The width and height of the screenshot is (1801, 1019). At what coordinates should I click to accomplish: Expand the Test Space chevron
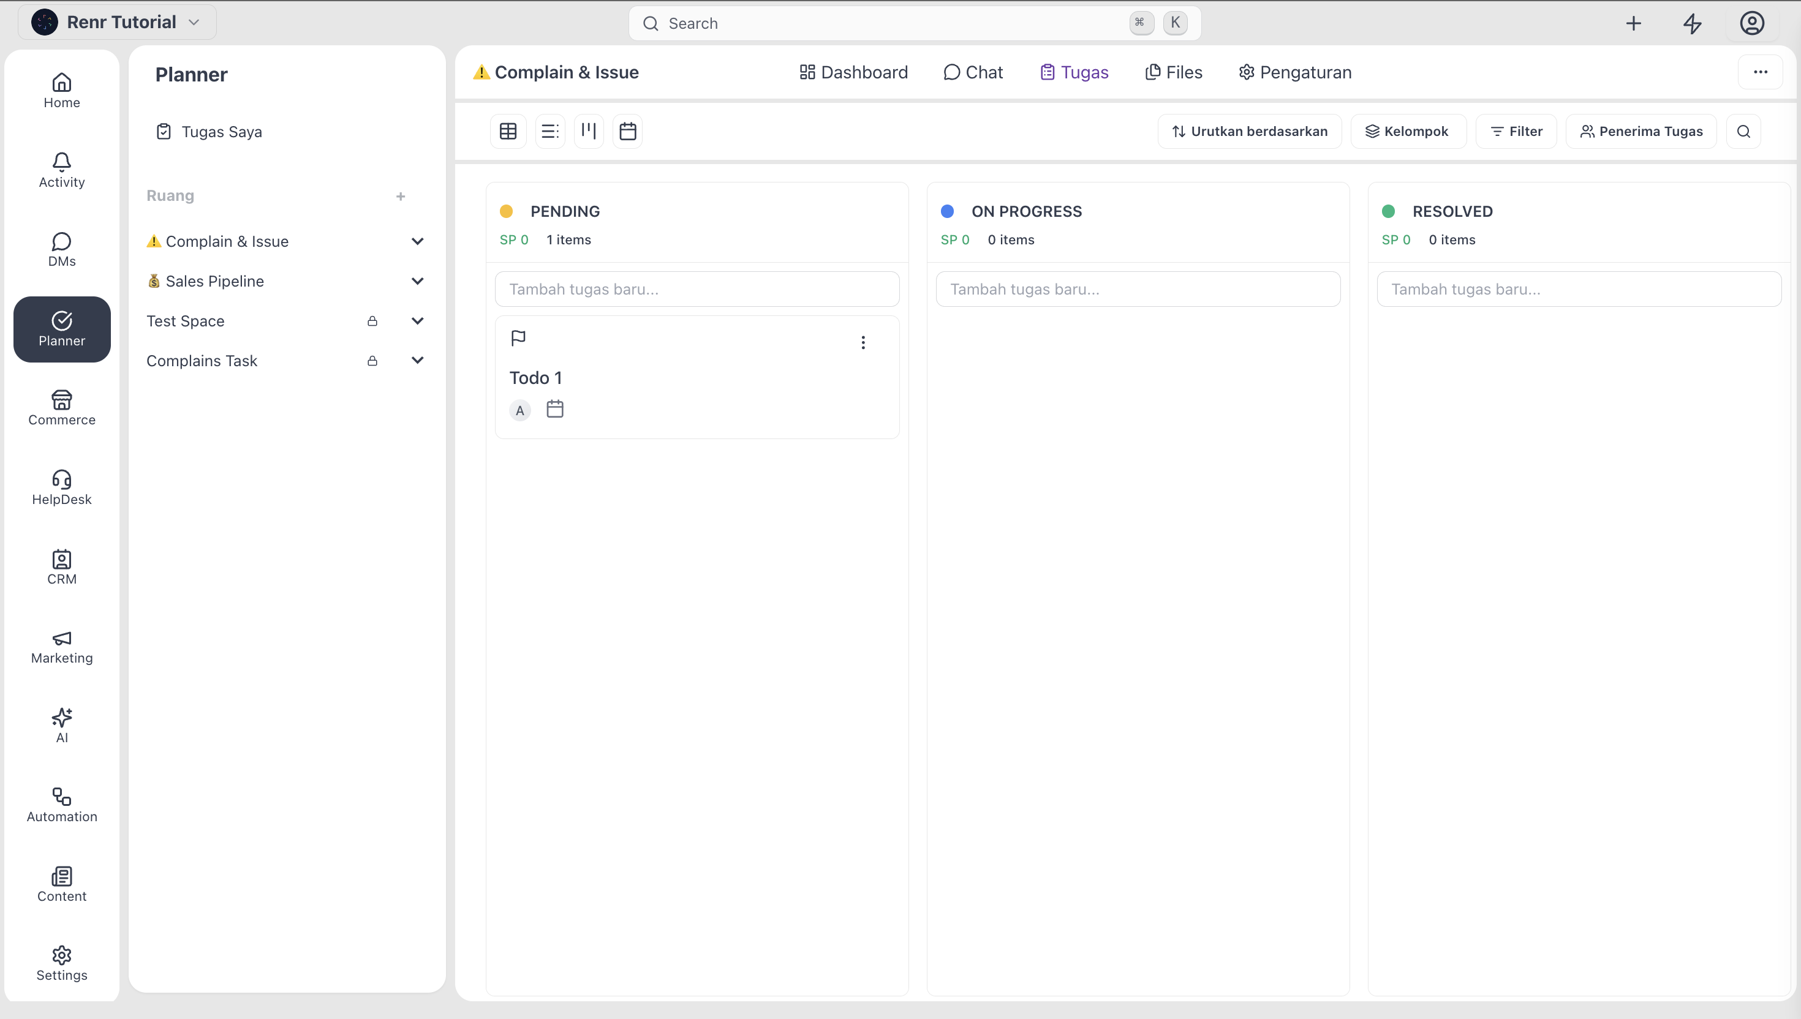coord(417,321)
